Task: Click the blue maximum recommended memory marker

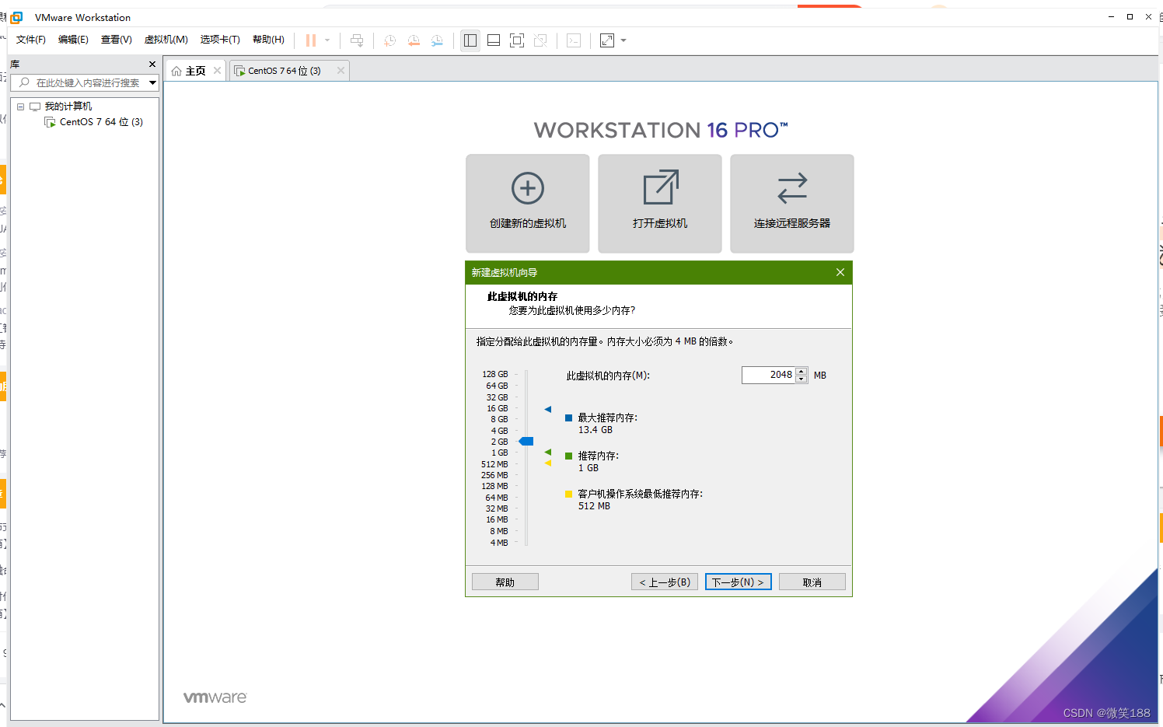Action: click(548, 409)
